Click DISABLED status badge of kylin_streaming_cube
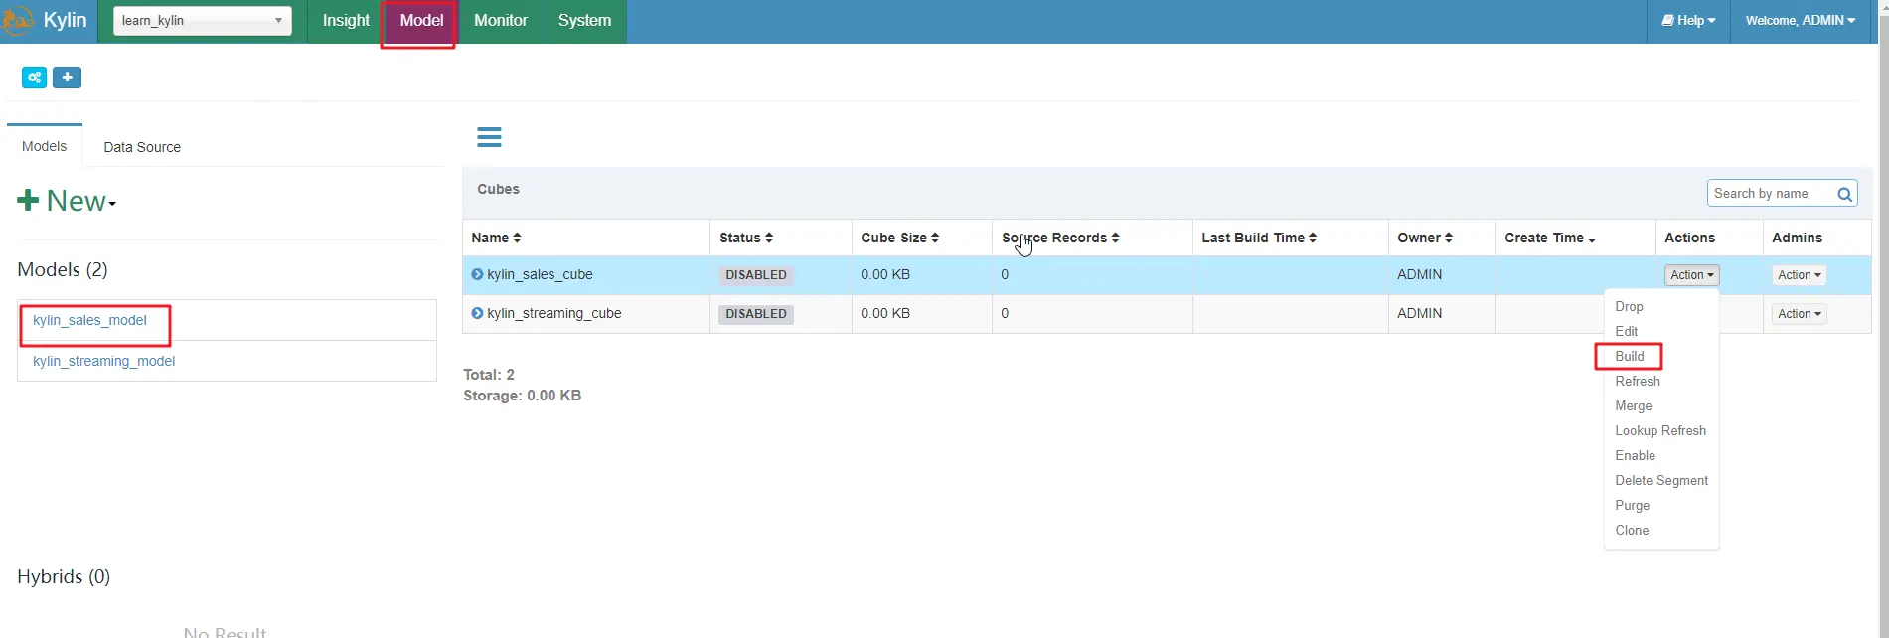 tap(756, 314)
